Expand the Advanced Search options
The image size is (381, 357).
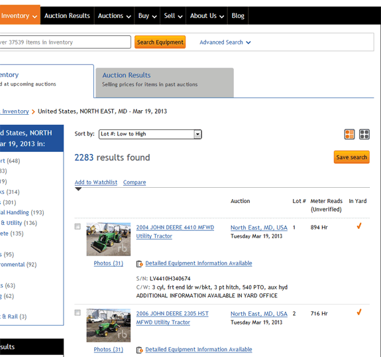[x=225, y=42]
